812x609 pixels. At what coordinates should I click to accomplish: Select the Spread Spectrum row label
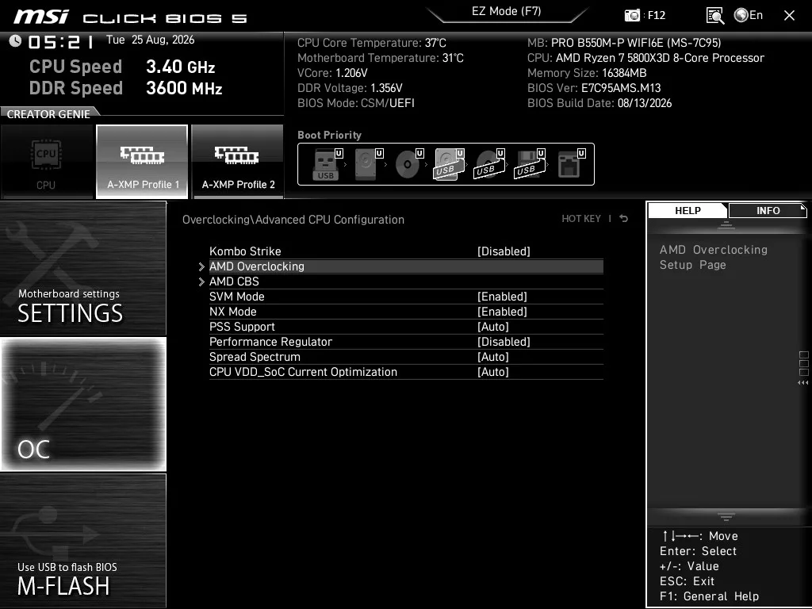click(255, 356)
